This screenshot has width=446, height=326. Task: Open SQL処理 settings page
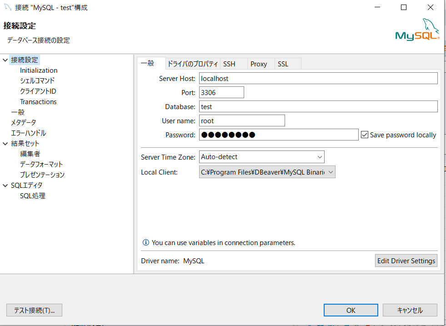[x=33, y=196]
